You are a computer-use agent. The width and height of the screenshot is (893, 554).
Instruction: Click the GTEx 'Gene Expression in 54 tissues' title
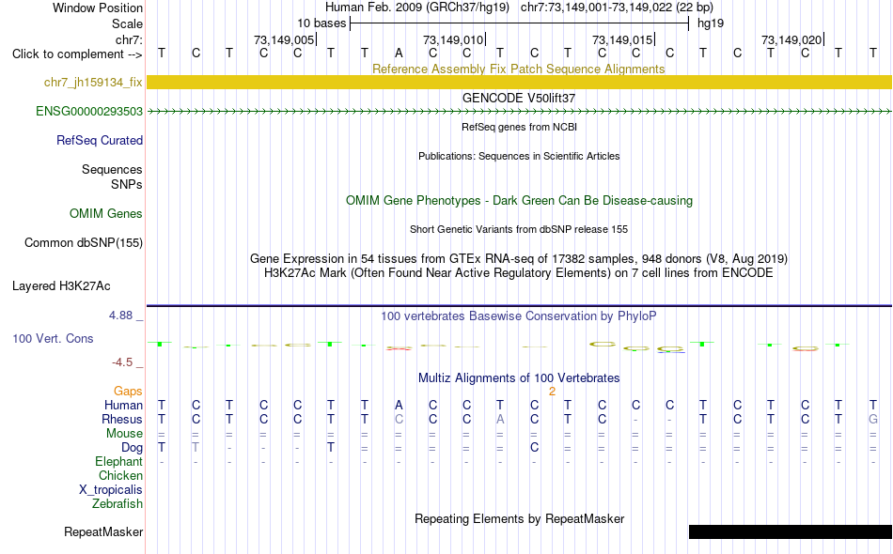pos(519,259)
